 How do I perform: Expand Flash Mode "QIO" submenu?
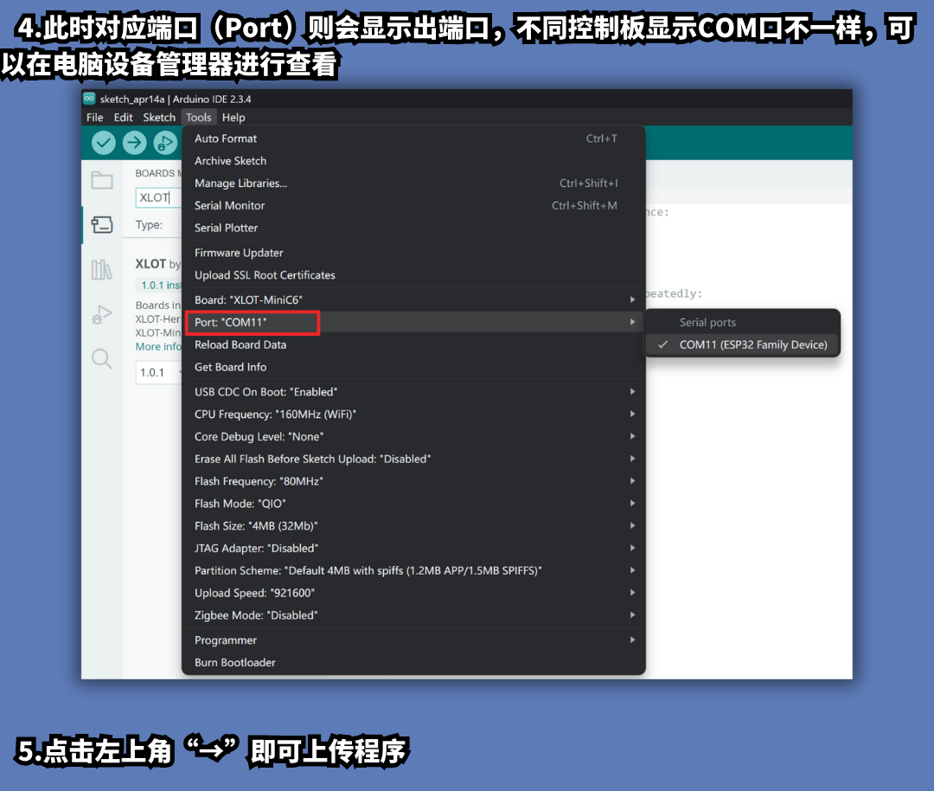click(x=413, y=504)
